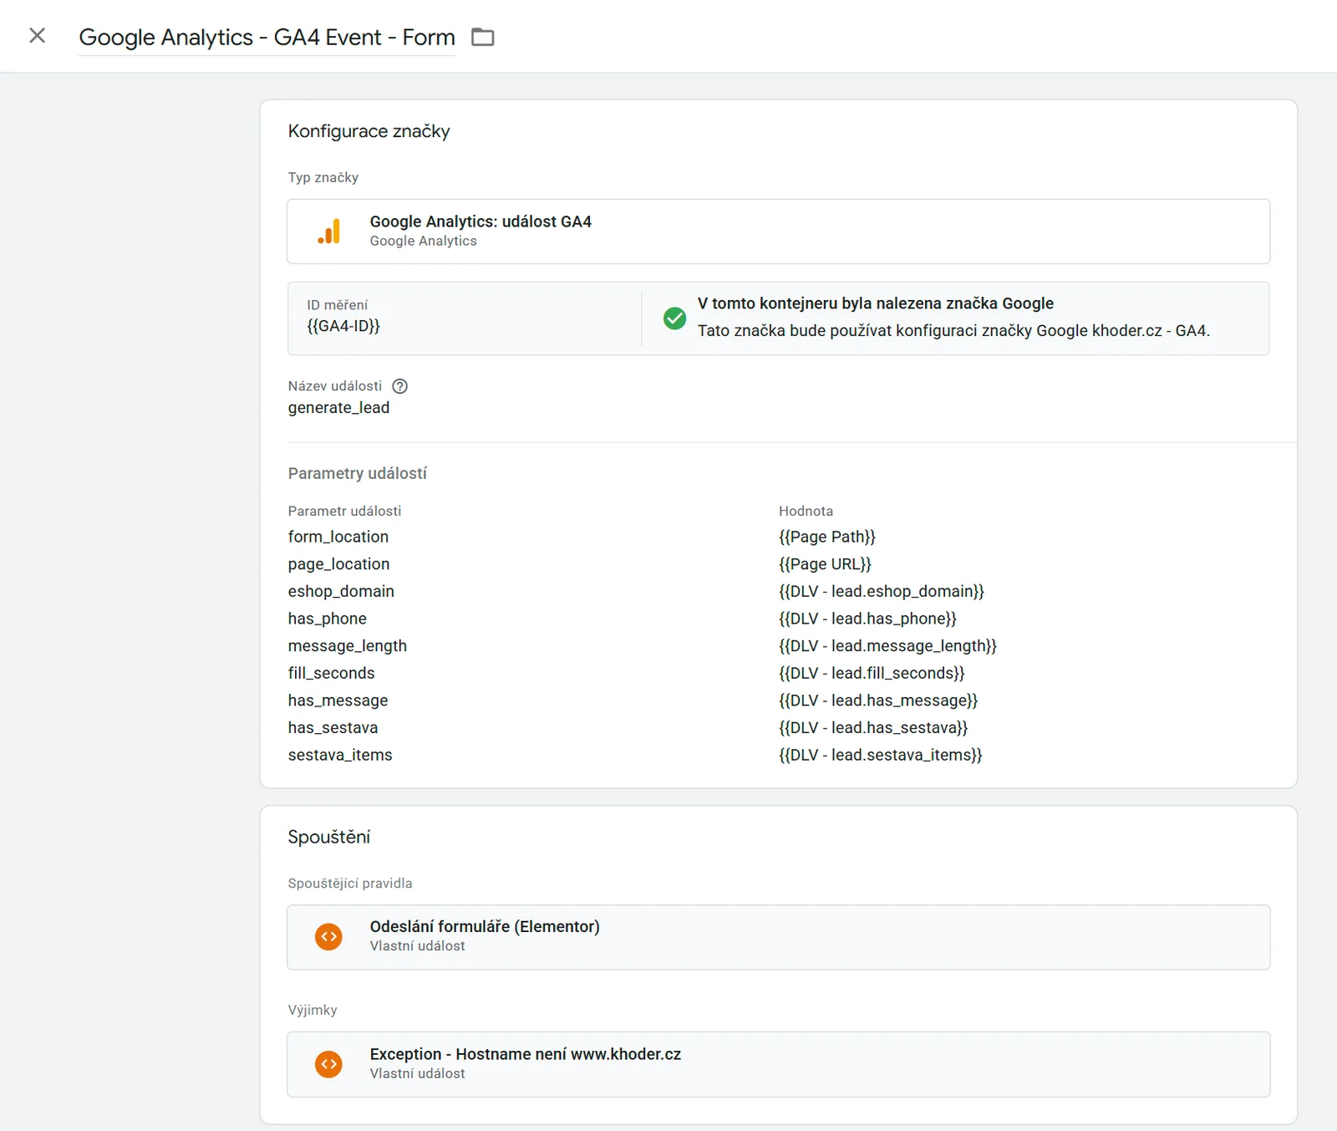
Task: Select the page_location parameter
Action: pyautogui.click(x=338, y=564)
